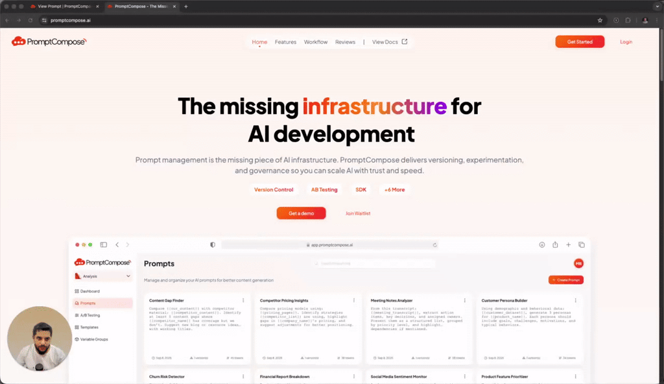This screenshot has height=384, width=664.
Task: Open the View Docs external link icon
Action: (405, 42)
